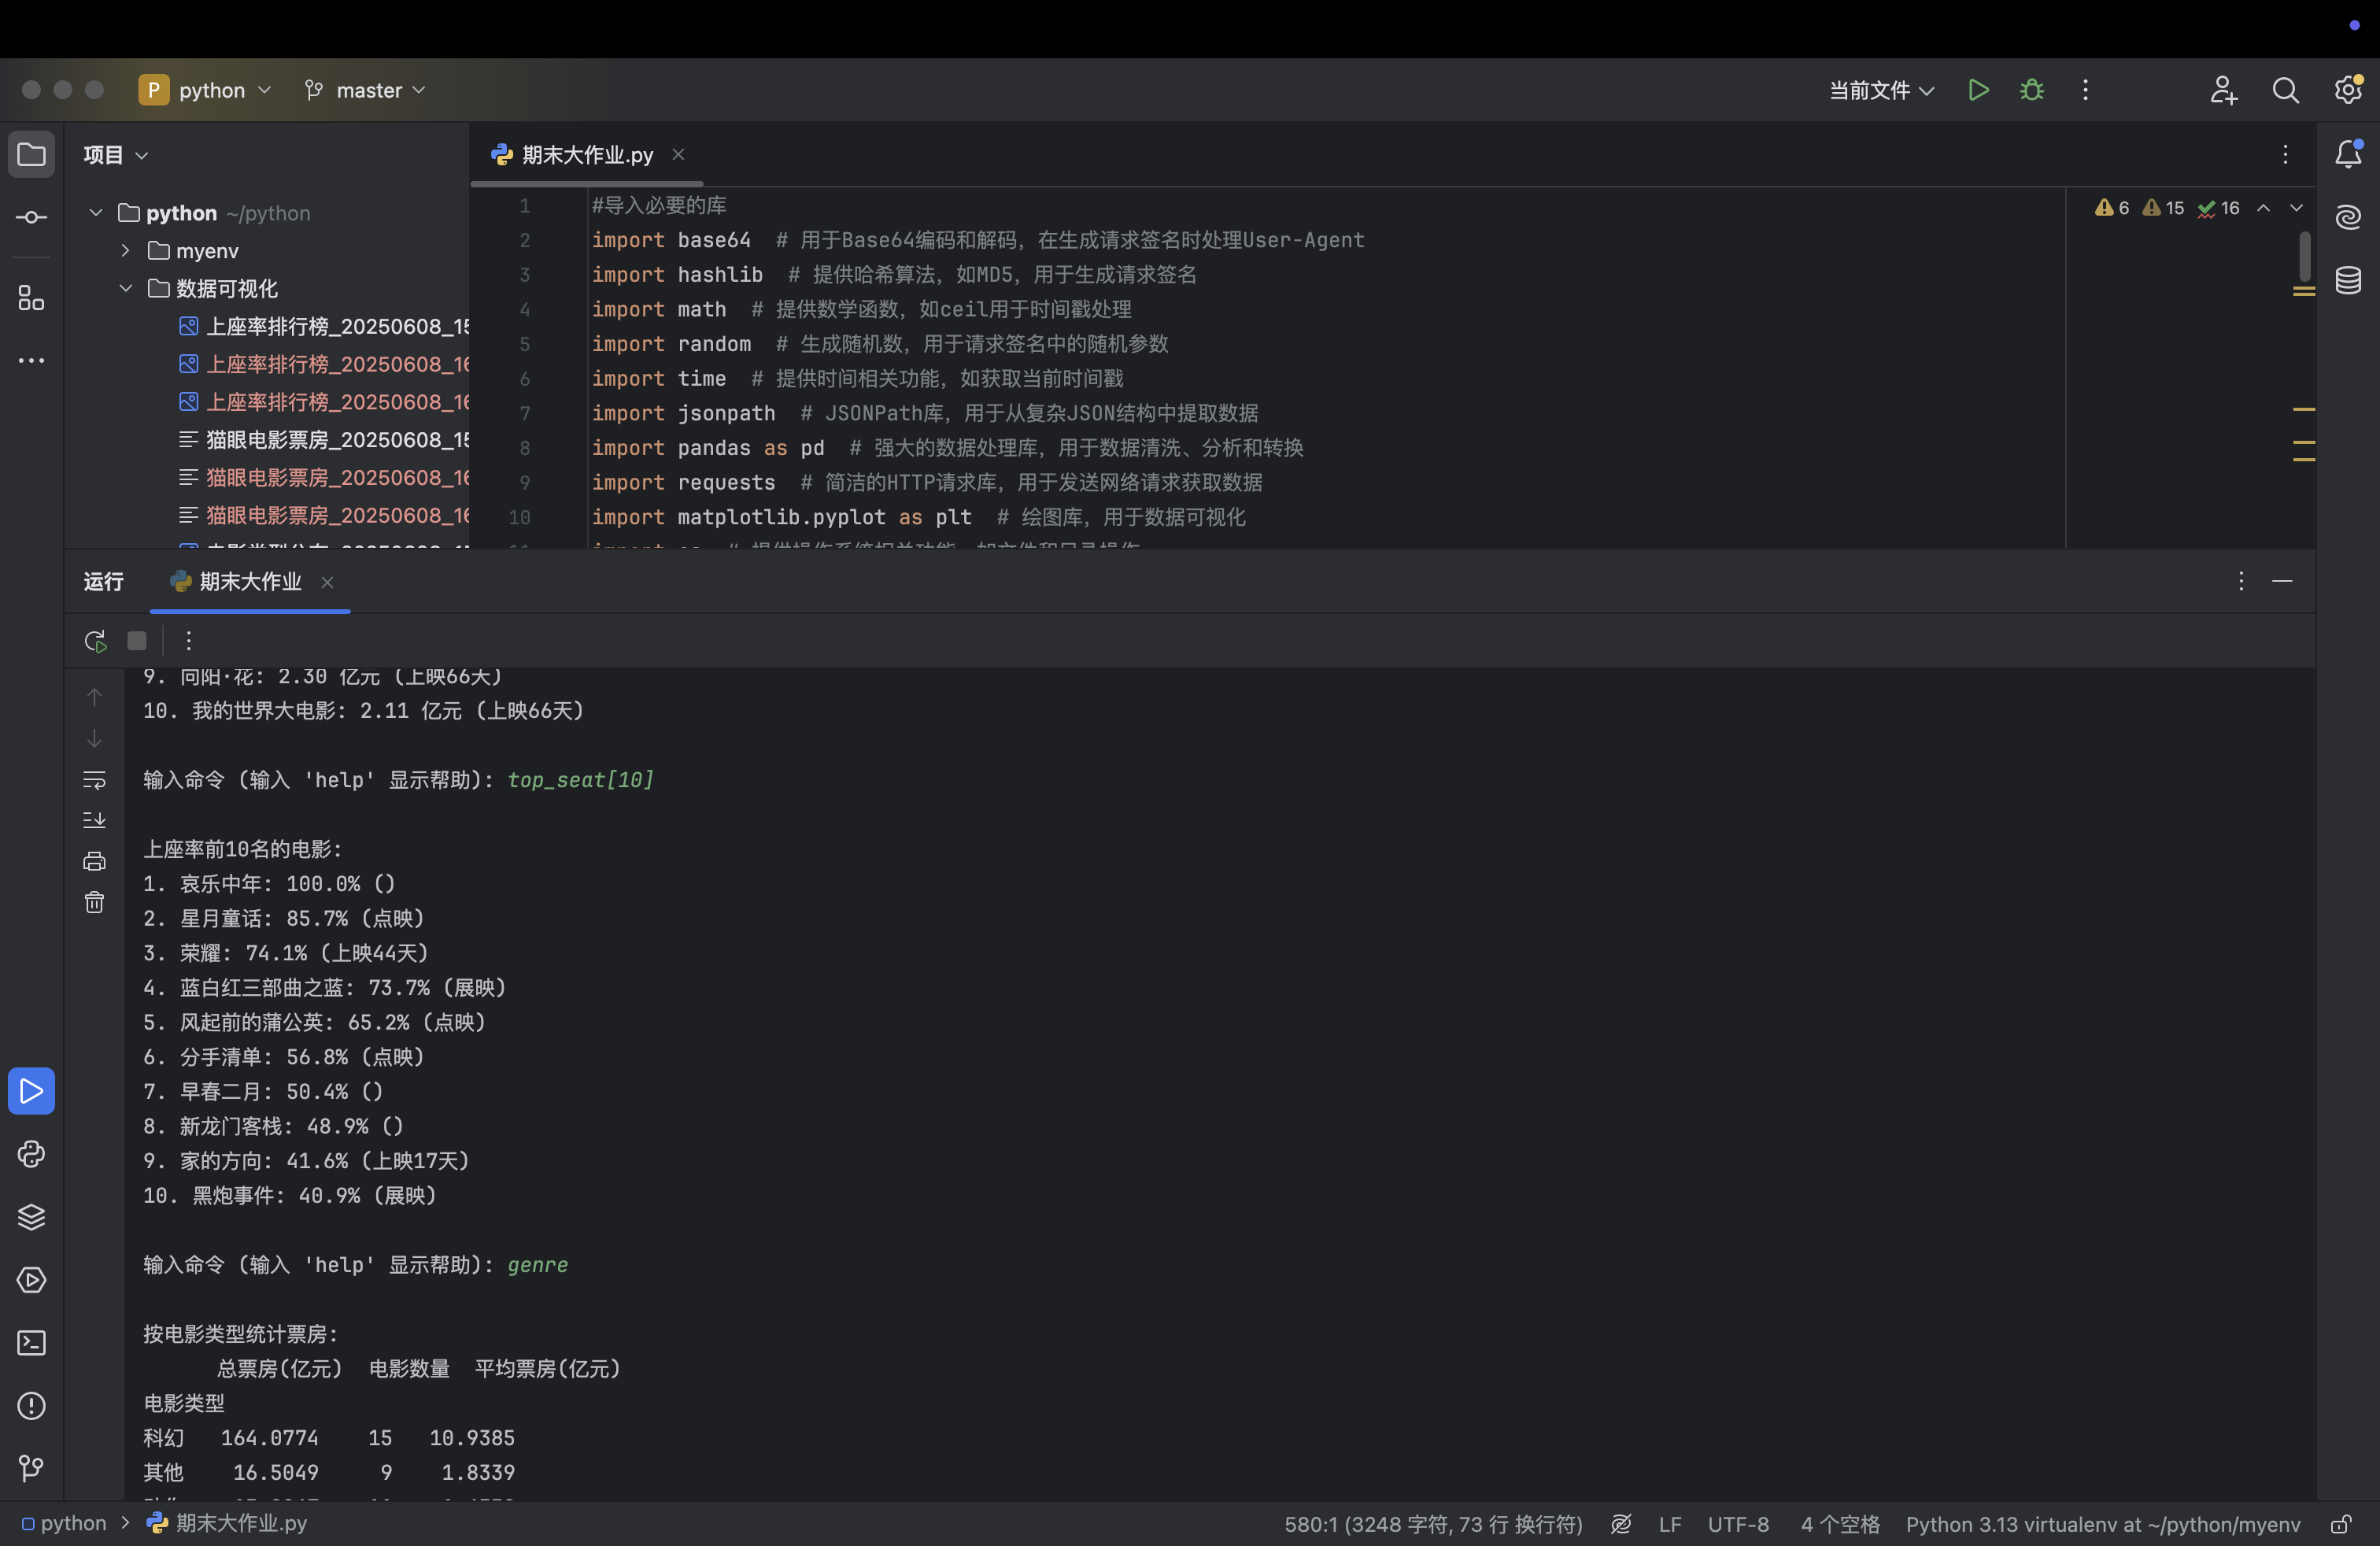Image resolution: width=2380 pixels, height=1546 pixels.
Task: Open the 当前文件 run configuration dropdown
Action: tap(1880, 90)
